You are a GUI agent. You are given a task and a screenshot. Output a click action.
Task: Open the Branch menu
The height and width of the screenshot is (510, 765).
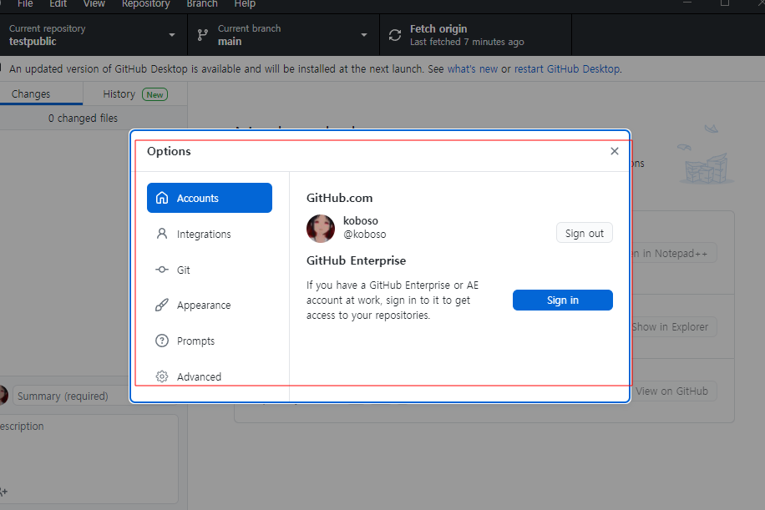click(x=202, y=4)
